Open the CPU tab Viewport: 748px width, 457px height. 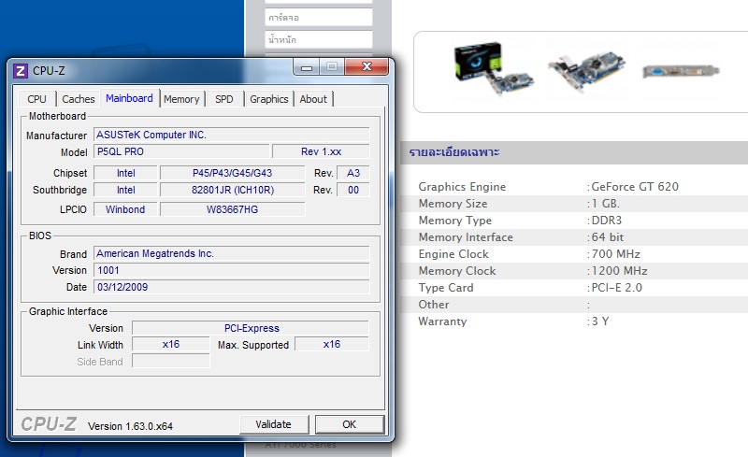(x=37, y=99)
